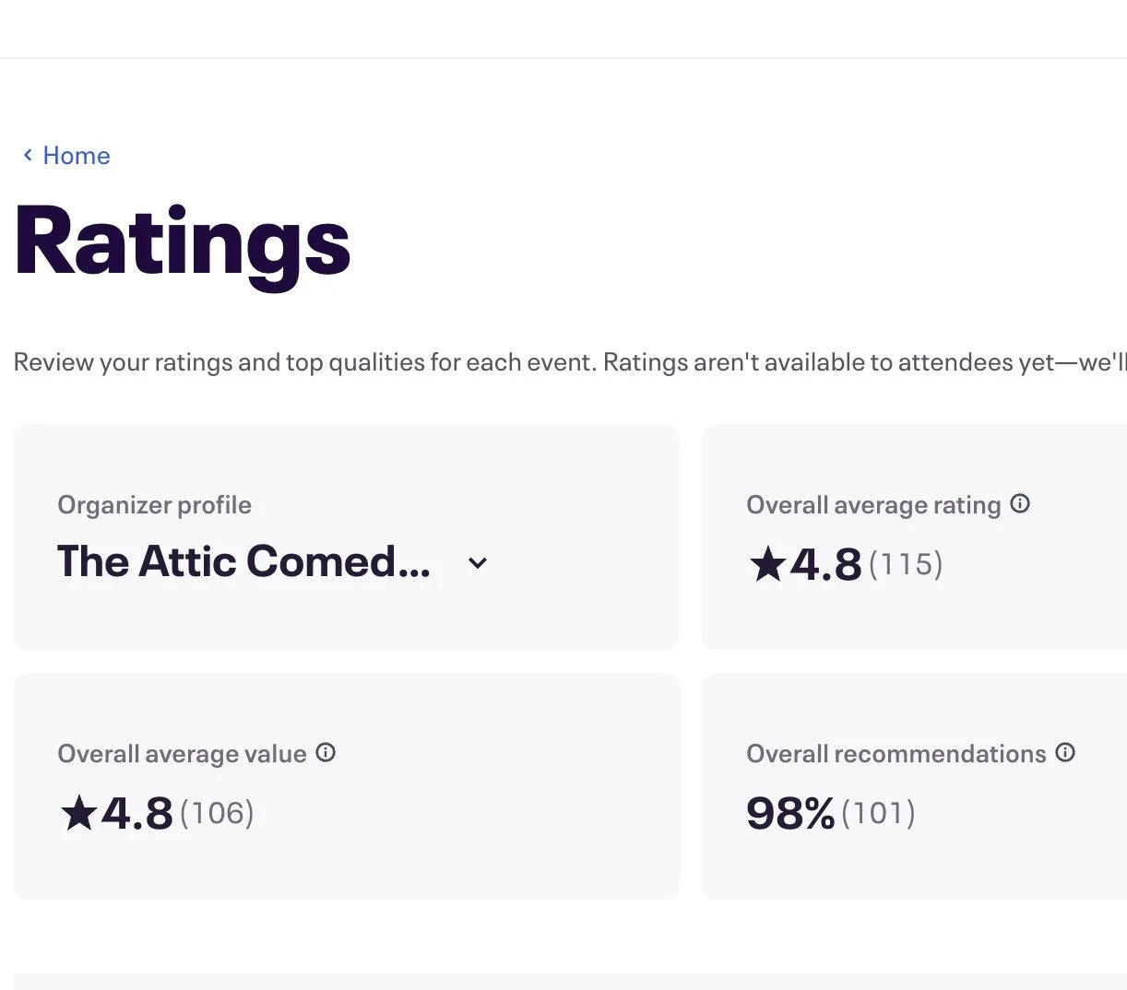Screen dimensions: 1127x990
Task: Click the Overall recommendations label
Action: (x=896, y=754)
